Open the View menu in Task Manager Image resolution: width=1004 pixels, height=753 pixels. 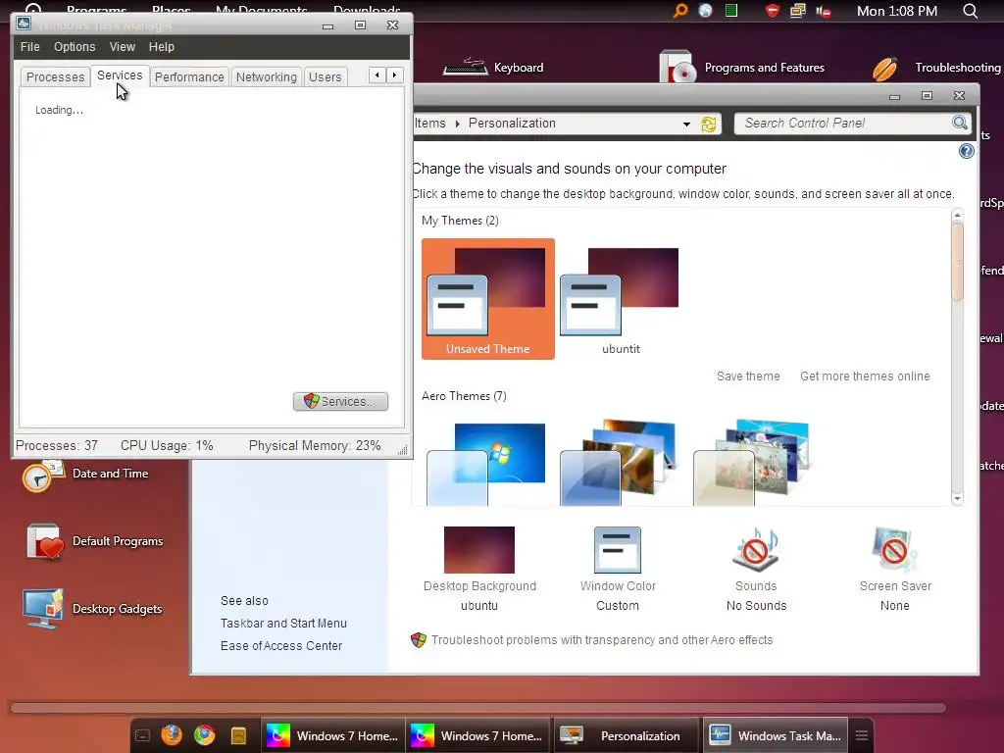pos(123,47)
